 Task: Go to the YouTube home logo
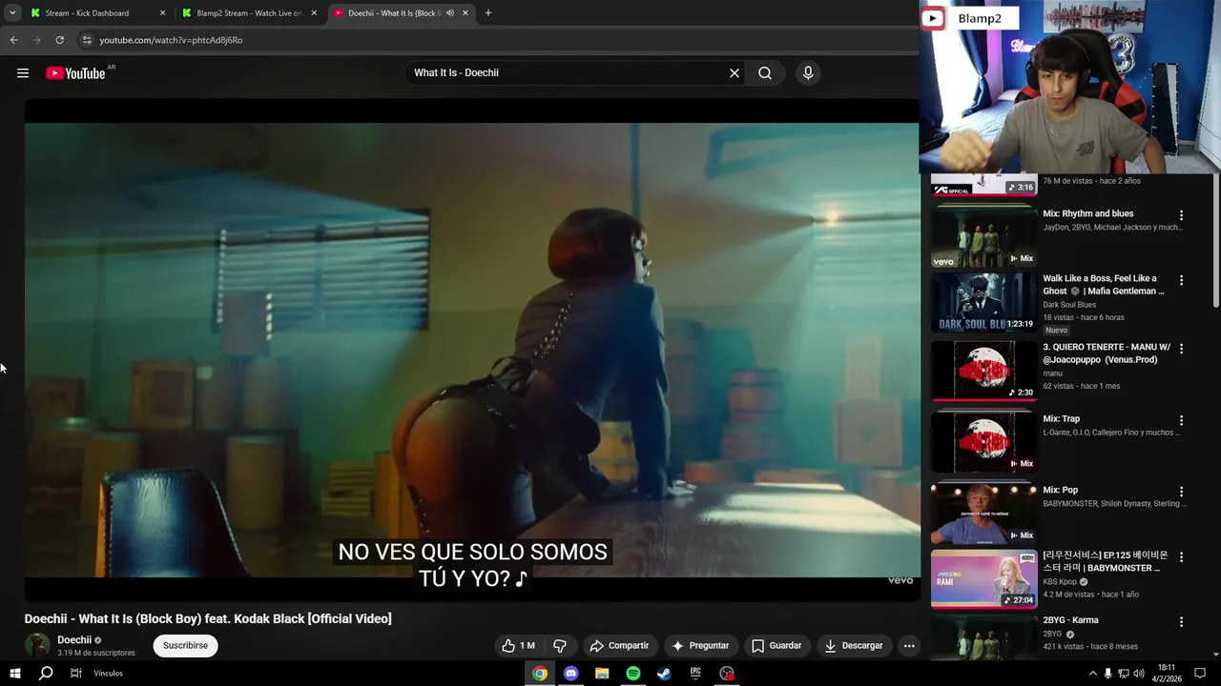click(x=75, y=73)
